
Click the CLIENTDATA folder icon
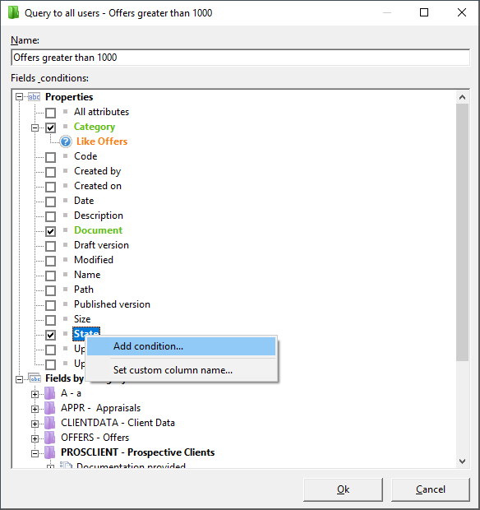coord(49,423)
